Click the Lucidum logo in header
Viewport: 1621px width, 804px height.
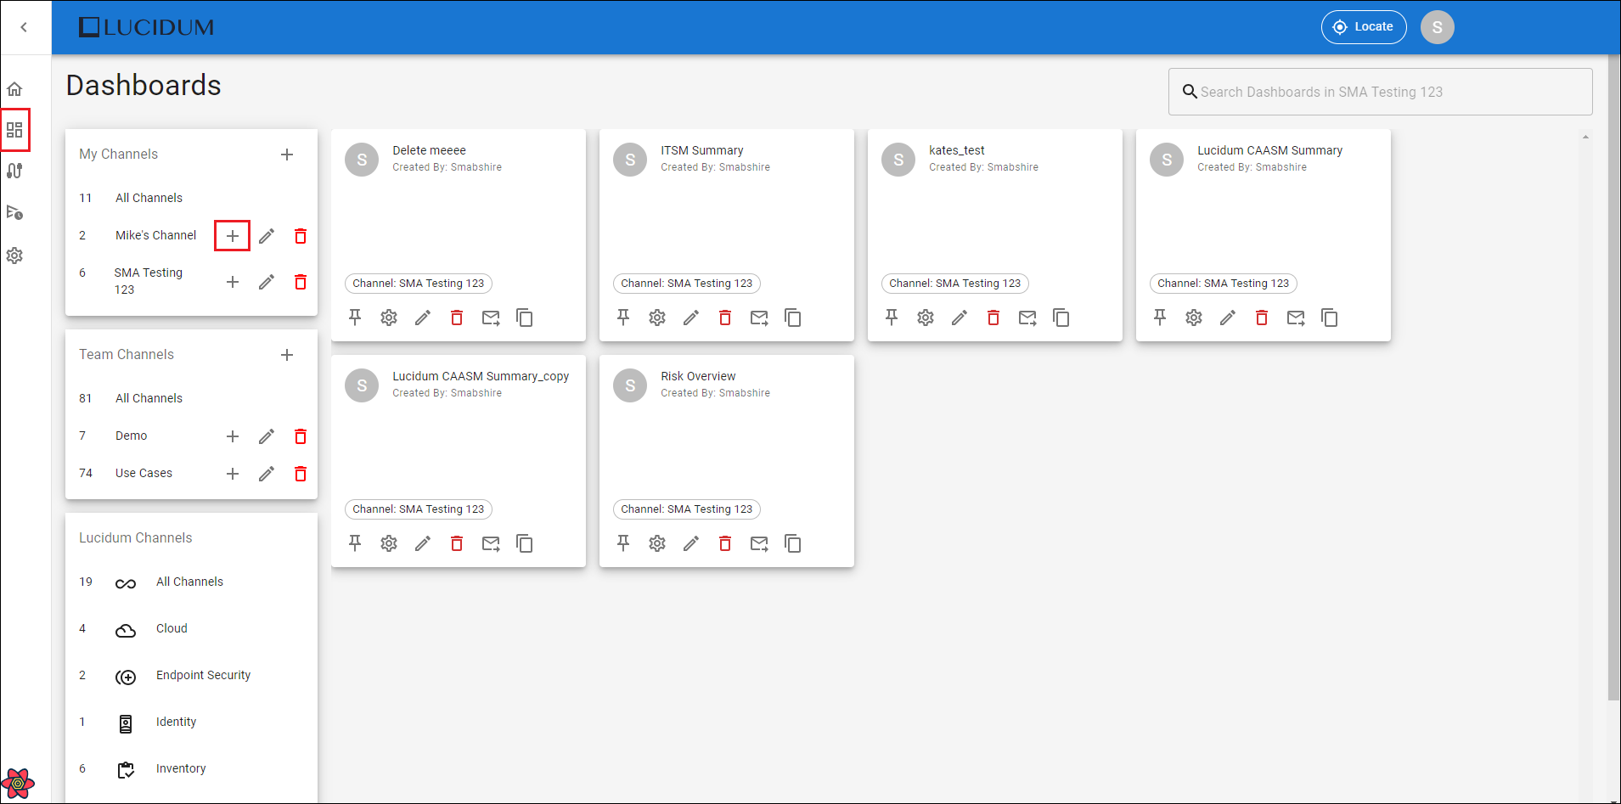tap(146, 27)
